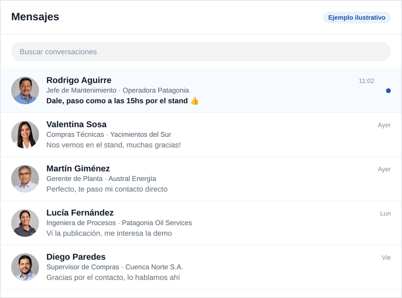Select the name Martín Giménez
The height and width of the screenshot is (298, 402).
click(78, 169)
